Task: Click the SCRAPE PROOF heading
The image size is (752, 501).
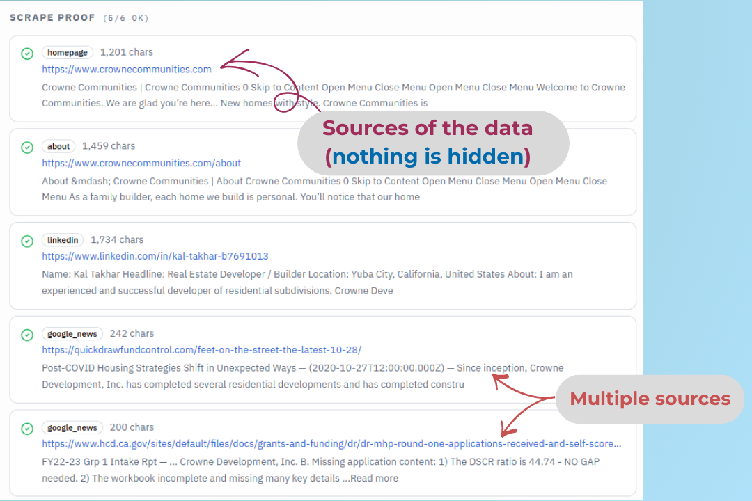Action: pos(52,17)
